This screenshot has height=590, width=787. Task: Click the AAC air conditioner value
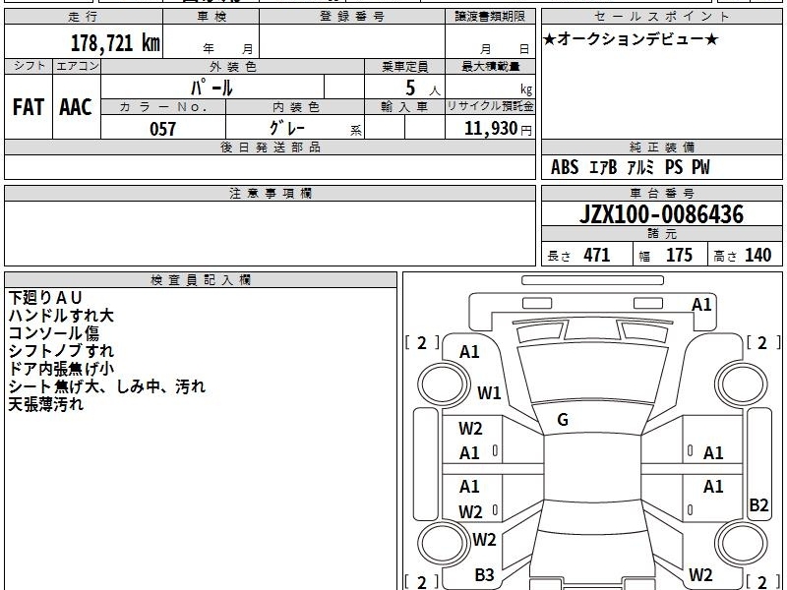tap(76, 107)
